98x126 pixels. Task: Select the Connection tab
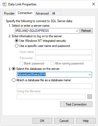point(25,13)
